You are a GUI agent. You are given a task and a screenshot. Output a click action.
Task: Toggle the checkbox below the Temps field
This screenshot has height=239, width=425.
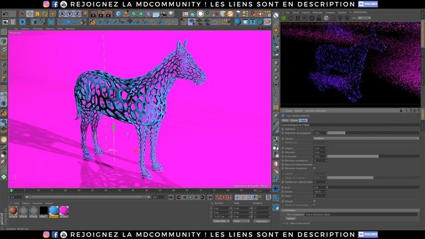pyautogui.click(x=315, y=201)
